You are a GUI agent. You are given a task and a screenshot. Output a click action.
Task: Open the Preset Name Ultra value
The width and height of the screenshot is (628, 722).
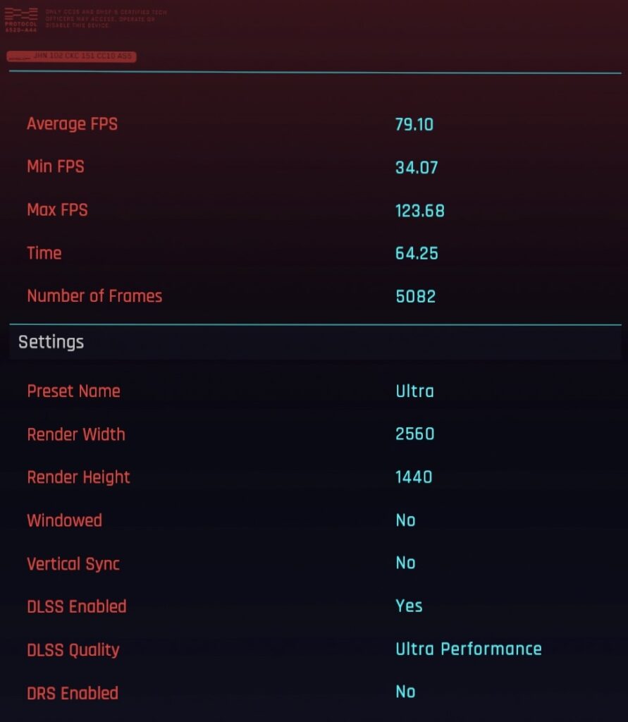tap(414, 391)
